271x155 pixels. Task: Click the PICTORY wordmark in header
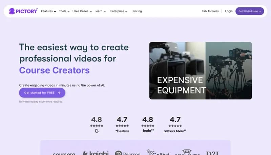click(27, 11)
